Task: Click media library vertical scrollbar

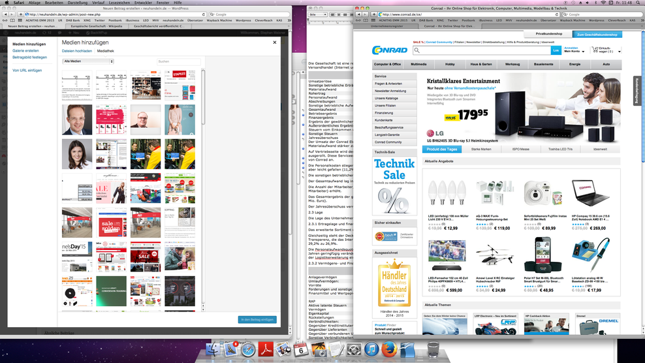Action: (x=203, y=99)
